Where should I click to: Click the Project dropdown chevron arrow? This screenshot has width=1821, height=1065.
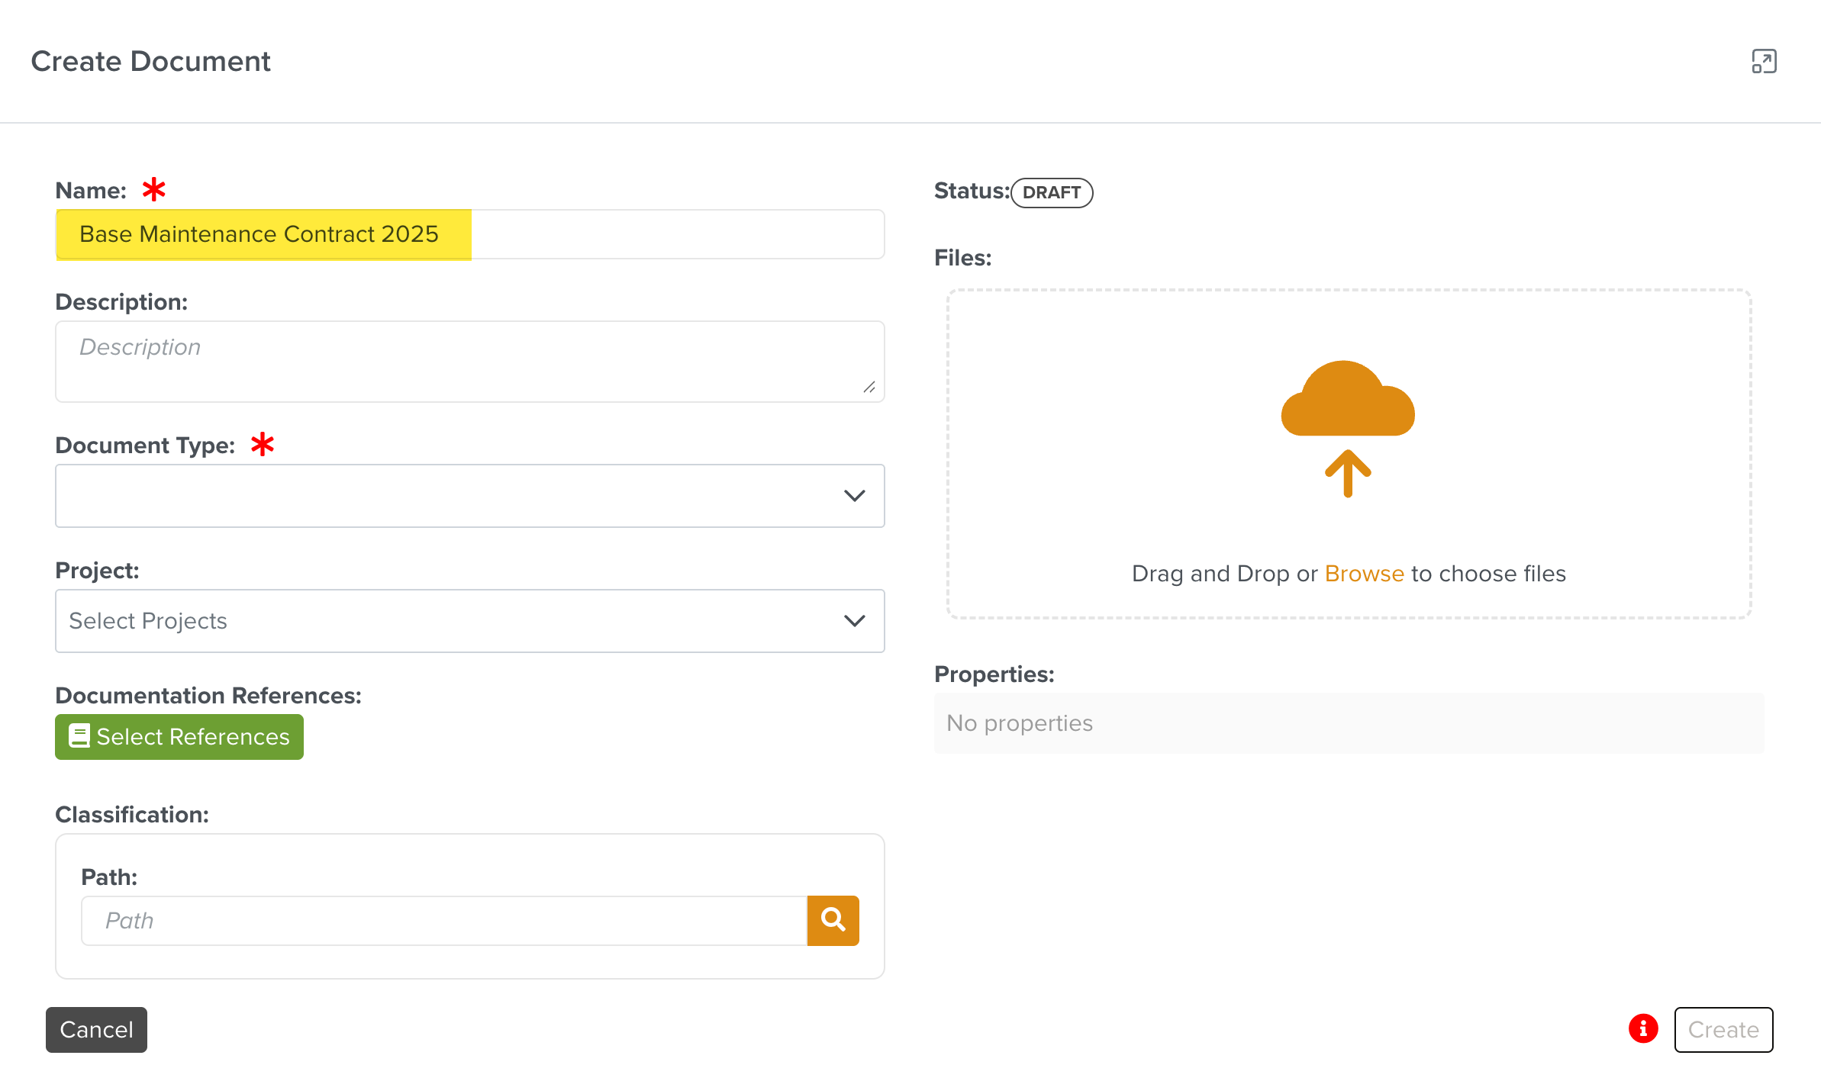[854, 621]
